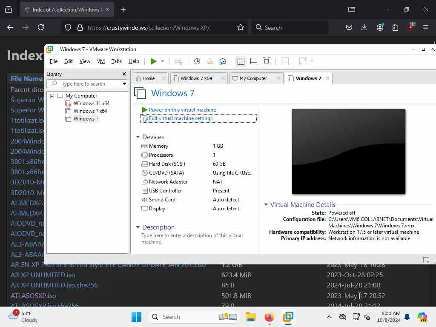This screenshot has height=327, width=436.
Task: Click the library search input field
Action: [85, 84]
